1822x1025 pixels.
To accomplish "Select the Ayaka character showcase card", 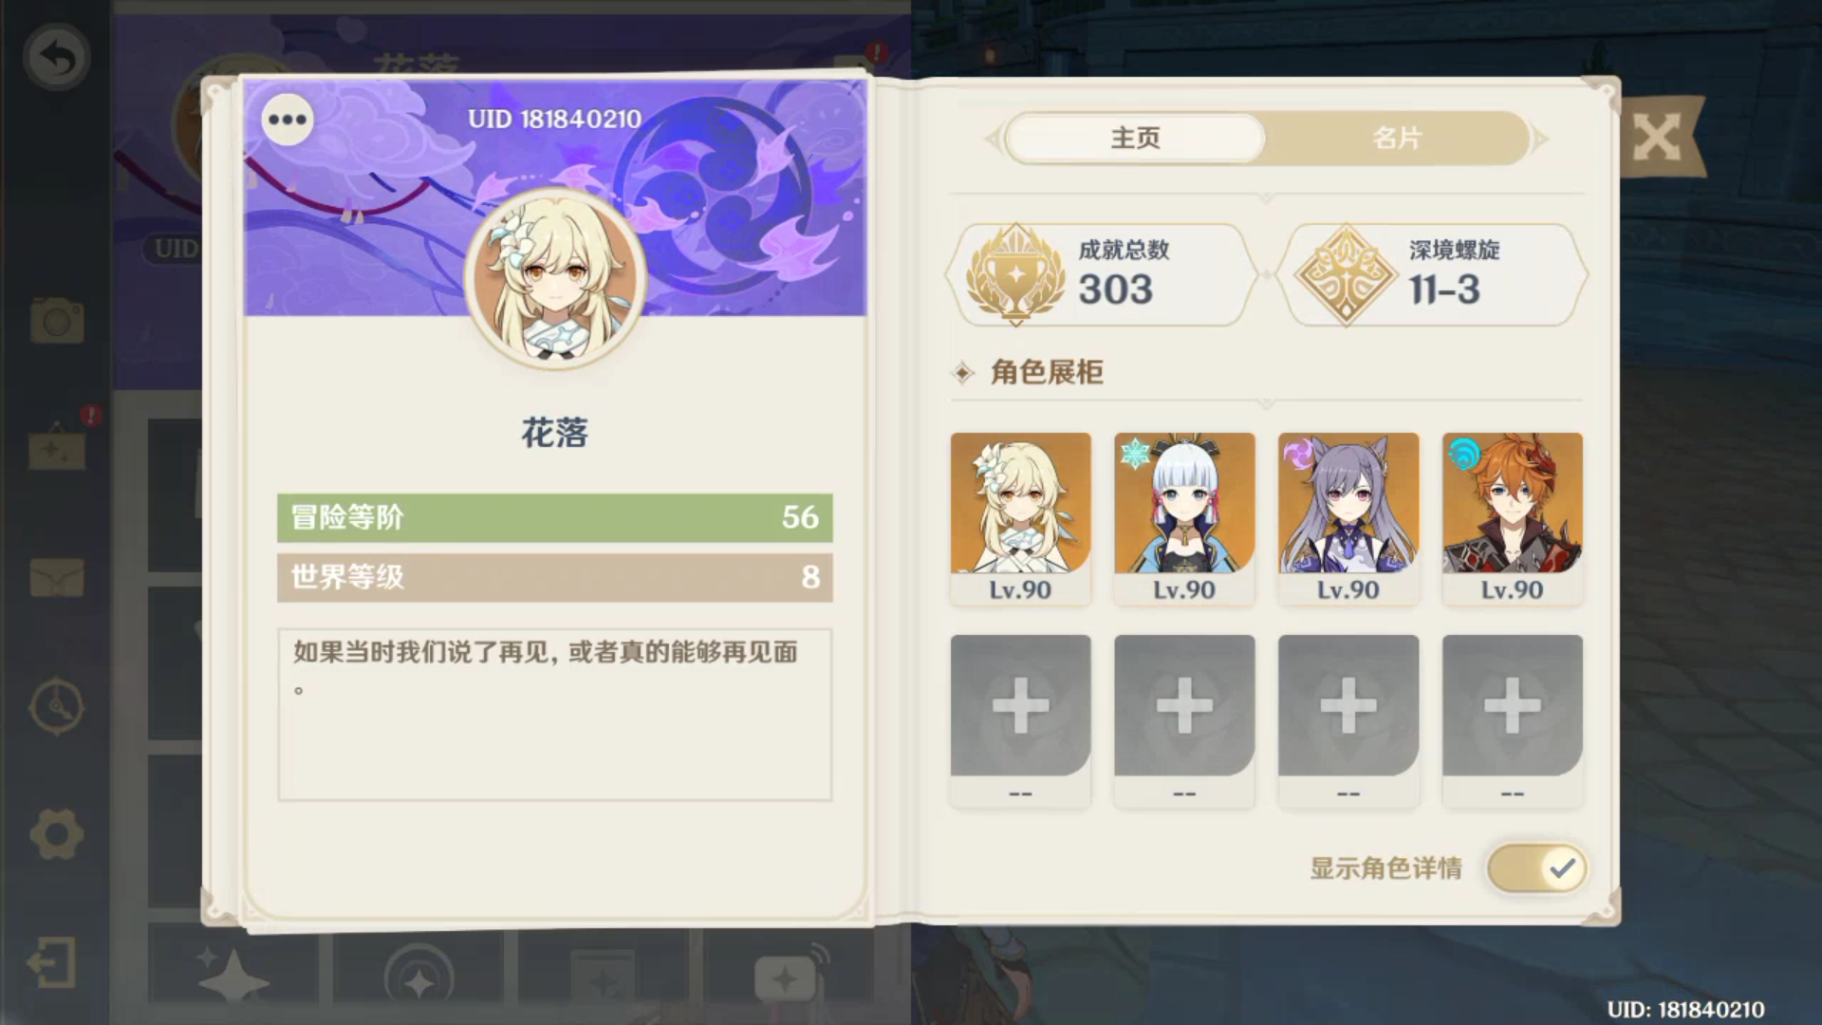I will click(x=1184, y=519).
